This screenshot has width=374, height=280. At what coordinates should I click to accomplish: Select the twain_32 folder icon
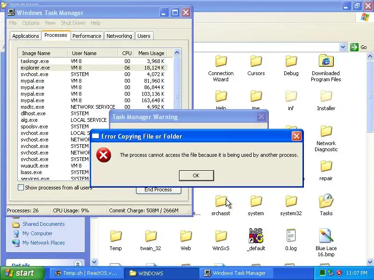pos(151,236)
